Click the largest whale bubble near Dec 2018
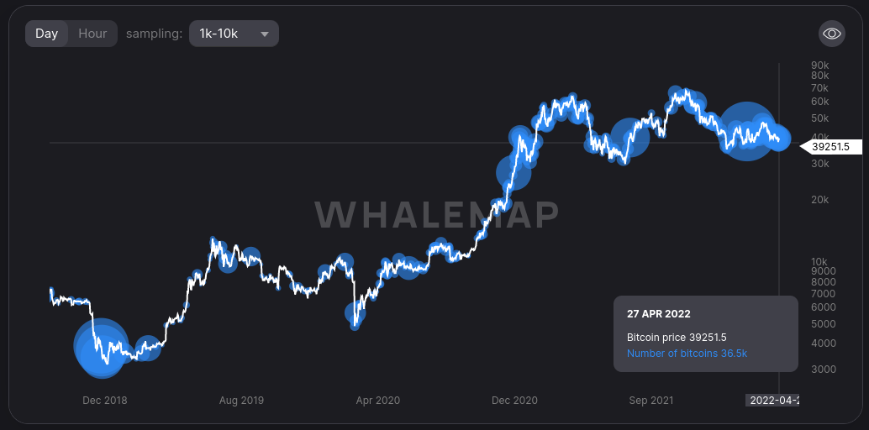This screenshot has width=869, height=430. [101, 346]
